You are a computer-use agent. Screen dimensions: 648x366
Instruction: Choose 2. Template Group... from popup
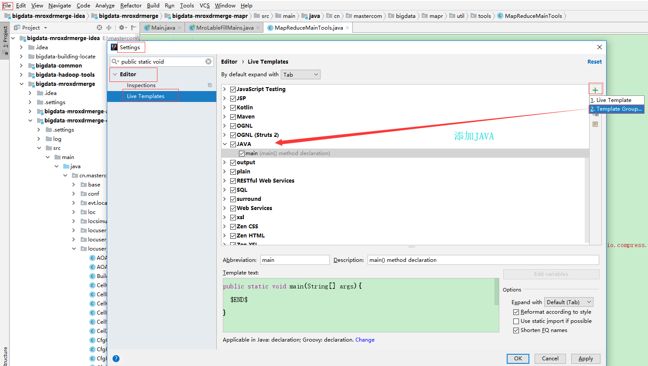[x=617, y=109]
